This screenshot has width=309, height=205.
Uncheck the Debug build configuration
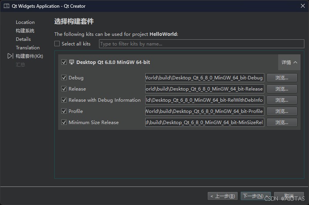64,77
